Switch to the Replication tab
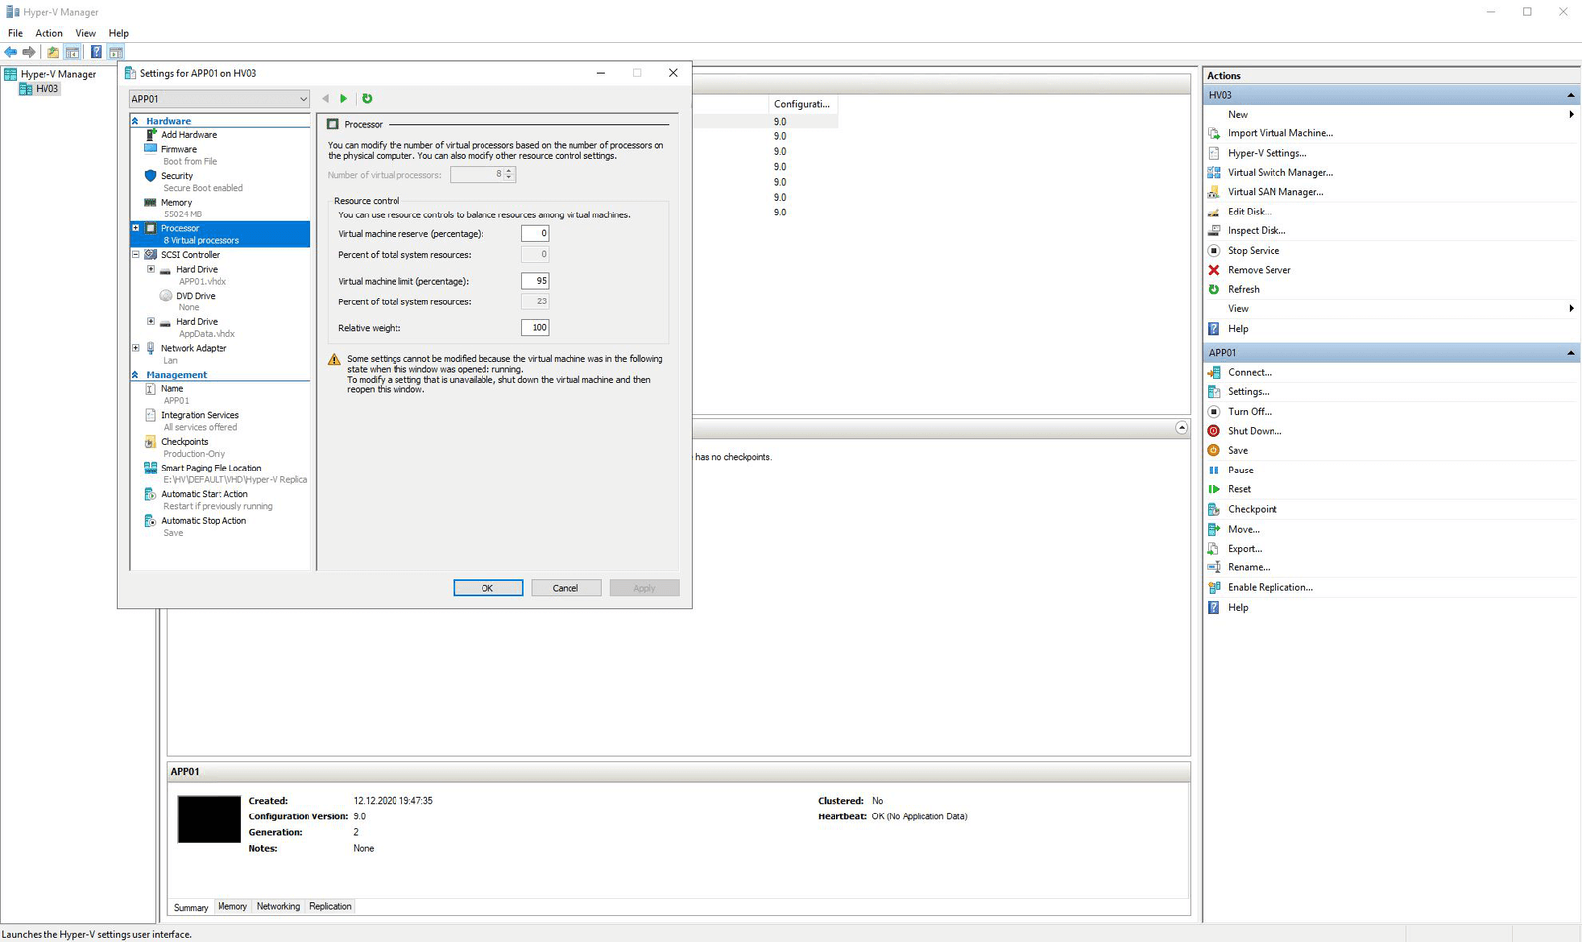This screenshot has width=1582, height=942. pyautogui.click(x=330, y=906)
